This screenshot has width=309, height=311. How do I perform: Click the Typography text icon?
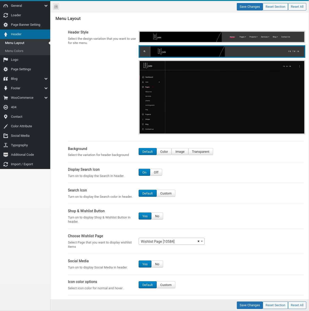[x=6, y=145]
